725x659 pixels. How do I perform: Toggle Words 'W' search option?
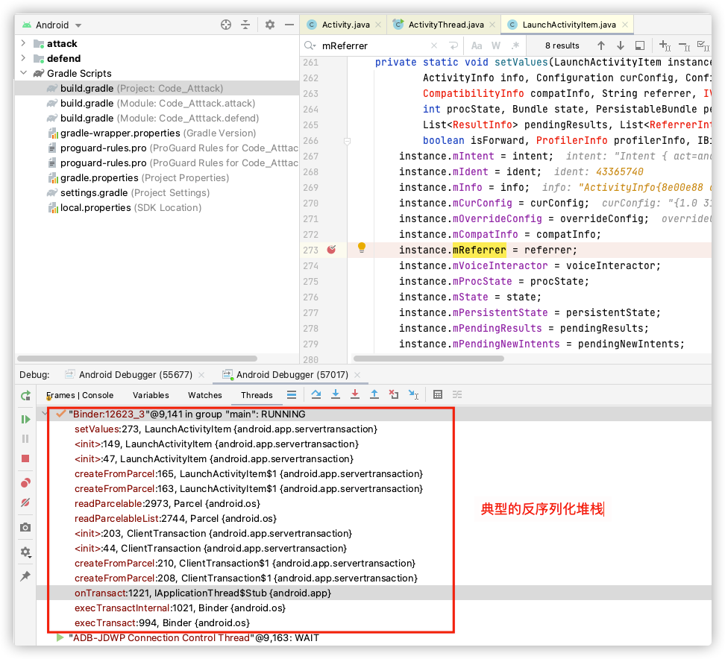click(x=496, y=45)
